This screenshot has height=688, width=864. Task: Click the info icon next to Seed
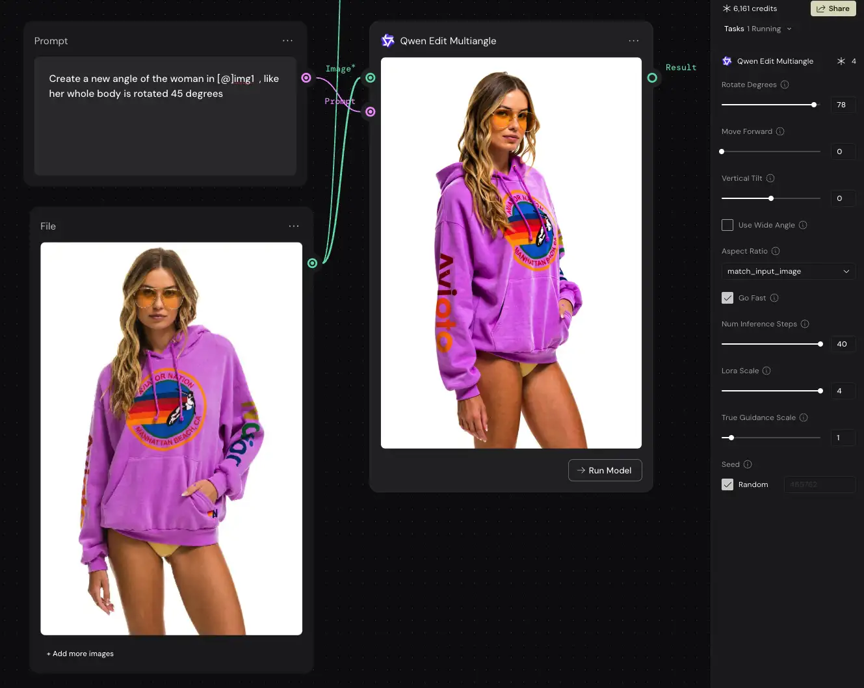click(747, 464)
